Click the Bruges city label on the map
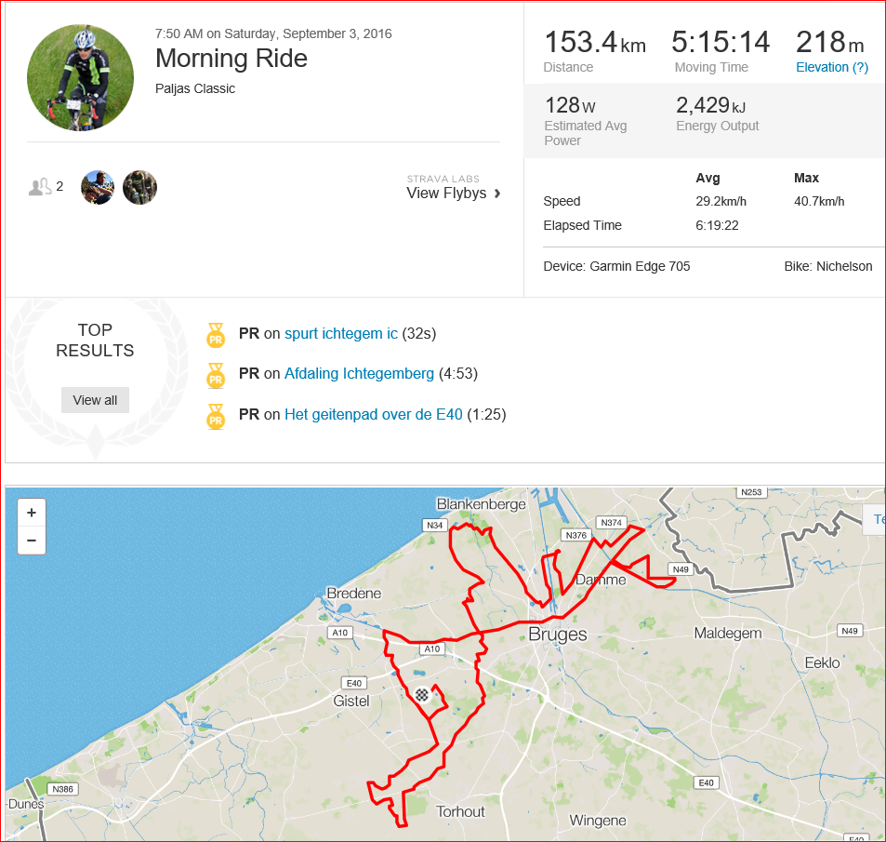 pos(558,635)
